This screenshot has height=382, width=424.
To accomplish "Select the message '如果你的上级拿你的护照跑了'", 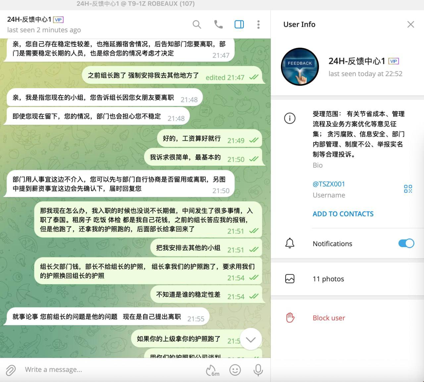I will [x=197, y=339].
